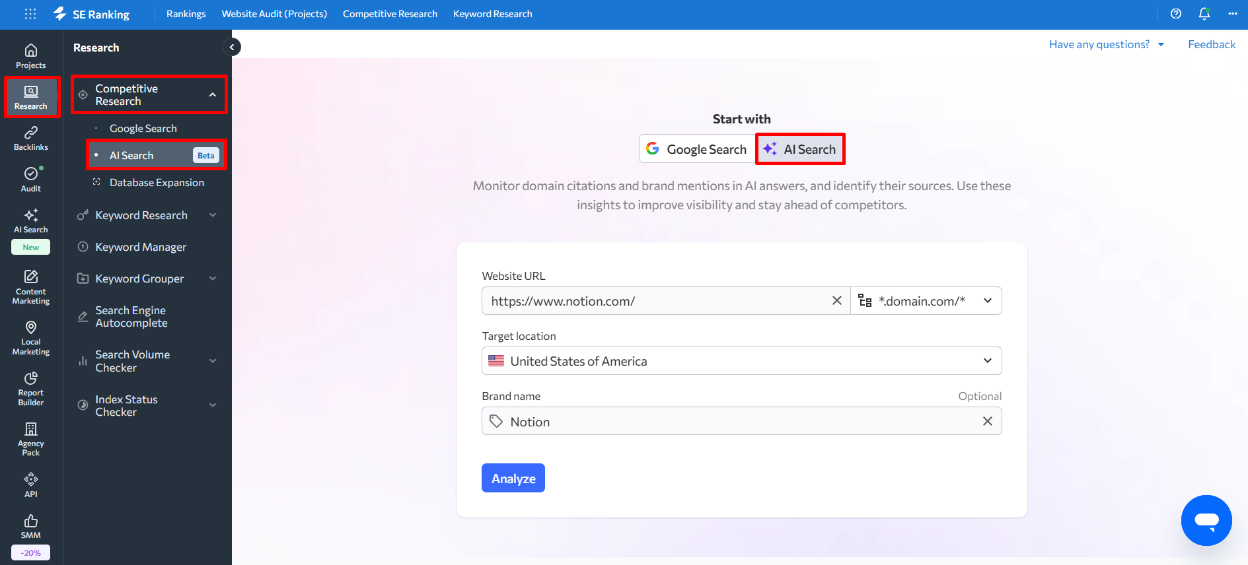
Task: Go to Projects in sidebar
Action: coord(31,57)
